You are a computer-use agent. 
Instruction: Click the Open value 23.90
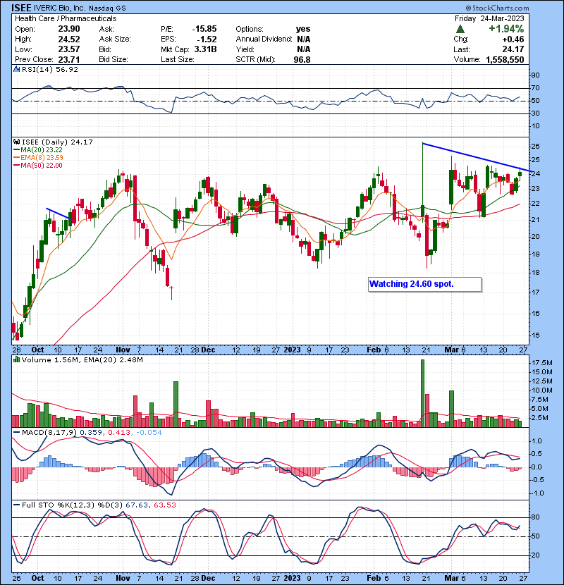[68, 29]
